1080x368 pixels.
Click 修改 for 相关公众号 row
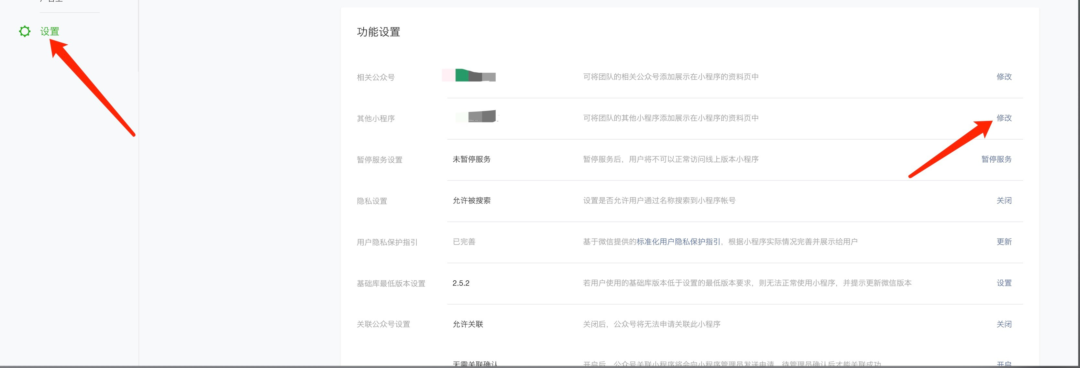tap(1004, 77)
